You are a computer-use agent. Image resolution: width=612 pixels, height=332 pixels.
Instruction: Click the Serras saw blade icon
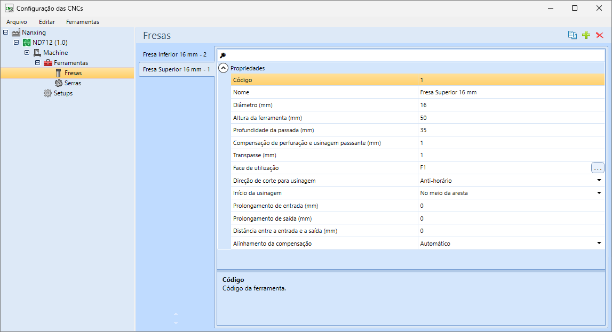pos(59,83)
